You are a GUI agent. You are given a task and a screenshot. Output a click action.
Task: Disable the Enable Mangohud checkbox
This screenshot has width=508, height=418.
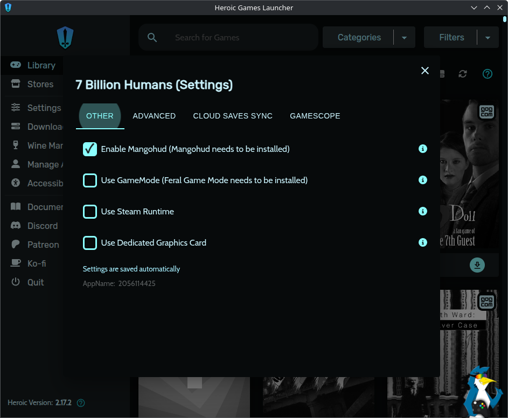tap(90, 149)
